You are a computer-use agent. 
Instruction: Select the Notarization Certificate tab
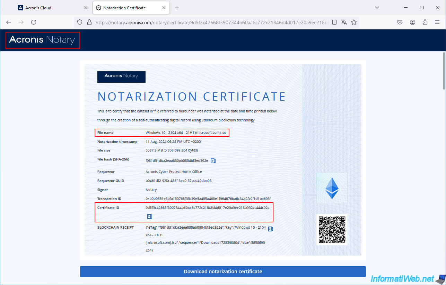coord(131,8)
